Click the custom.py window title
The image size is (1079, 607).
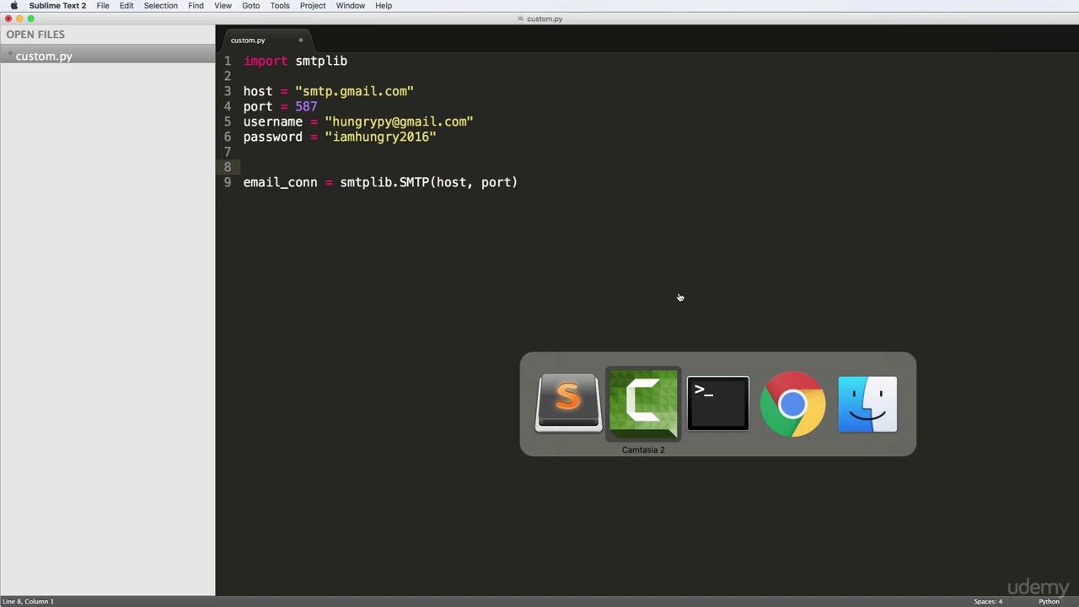click(545, 19)
